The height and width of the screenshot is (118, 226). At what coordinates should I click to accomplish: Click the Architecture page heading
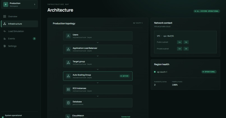60,10
